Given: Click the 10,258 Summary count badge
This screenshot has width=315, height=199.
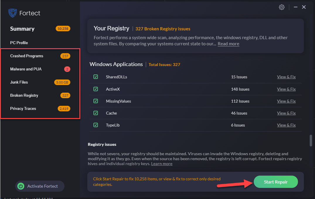Looking at the screenshot, I should 63,29.
